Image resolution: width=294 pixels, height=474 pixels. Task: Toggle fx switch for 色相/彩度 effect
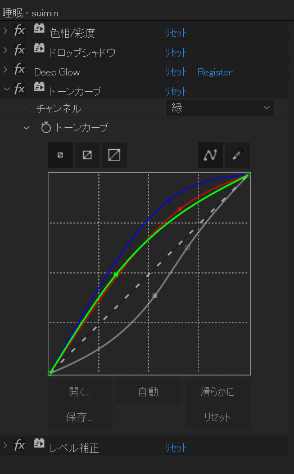pyautogui.click(x=19, y=30)
